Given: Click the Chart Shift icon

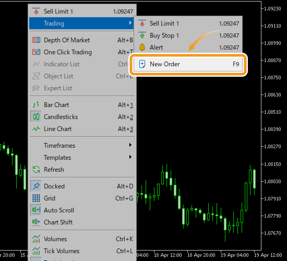Looking at the screenshot, I should click(36, 222).
